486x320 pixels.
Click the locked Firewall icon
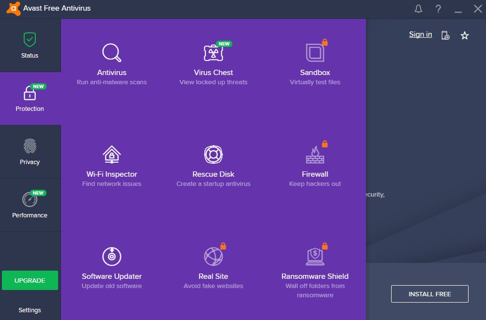tap(315, 154)
